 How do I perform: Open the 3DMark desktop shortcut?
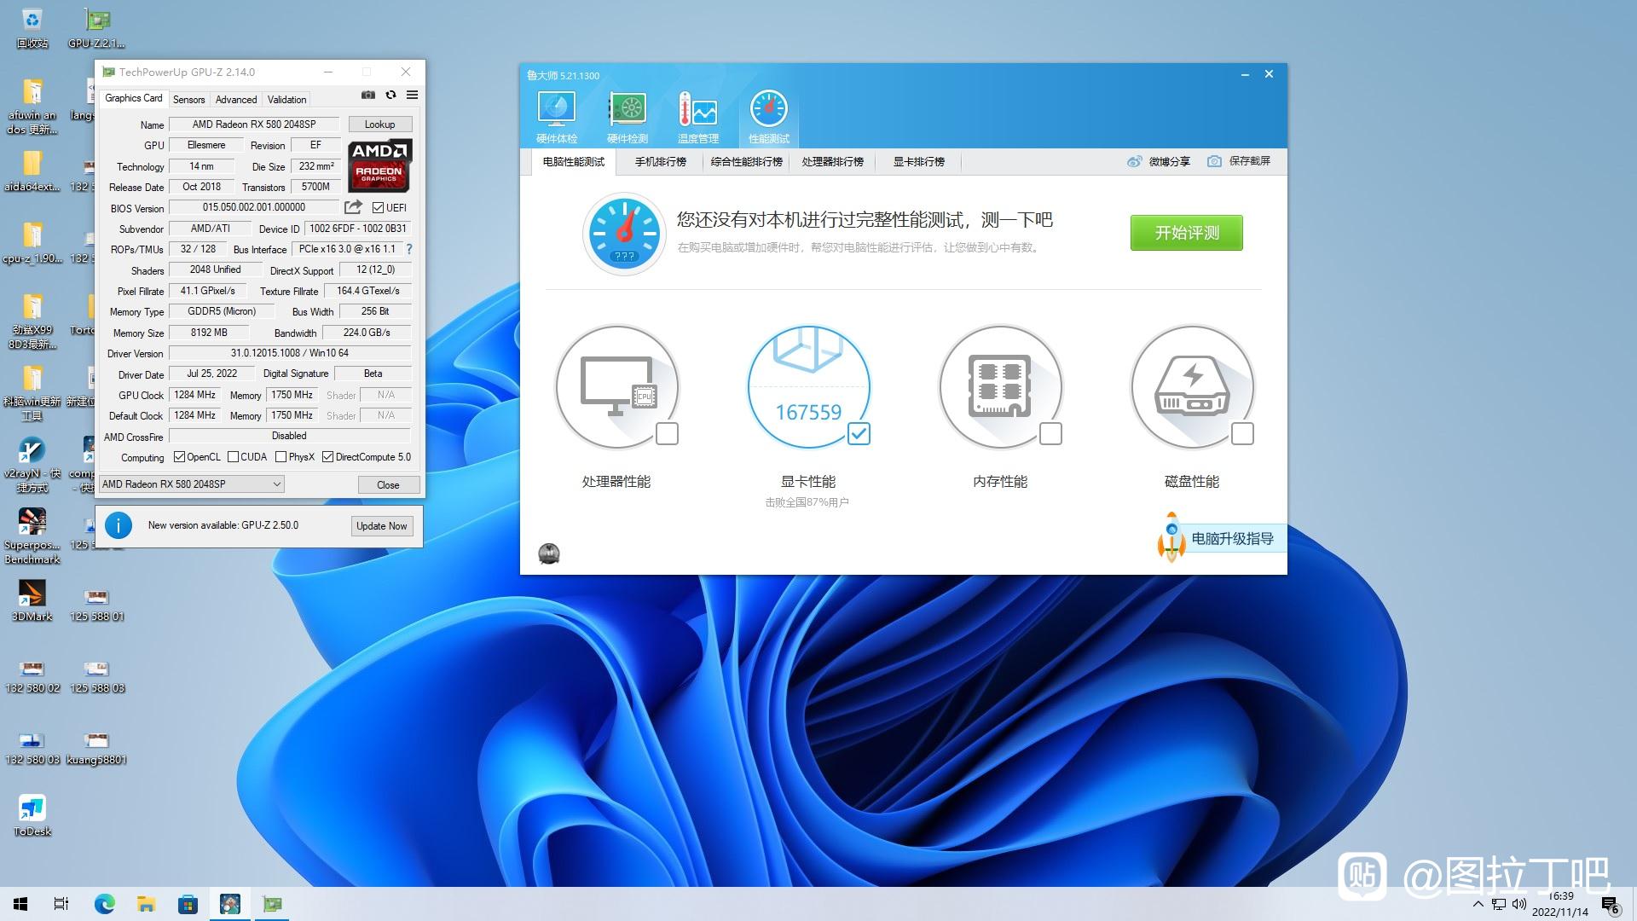(32, 600)
